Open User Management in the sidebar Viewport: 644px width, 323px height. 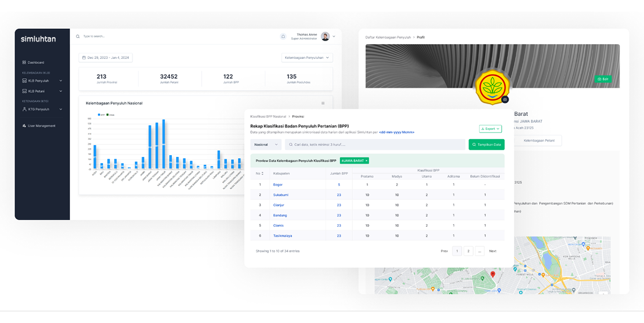tap(39, 126)
